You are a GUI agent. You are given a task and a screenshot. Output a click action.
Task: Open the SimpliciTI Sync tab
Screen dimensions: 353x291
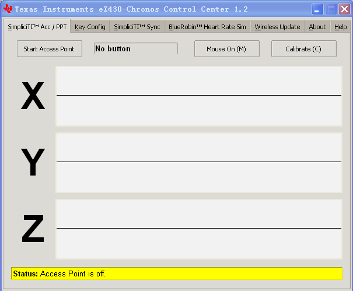(x=137, y=27)
